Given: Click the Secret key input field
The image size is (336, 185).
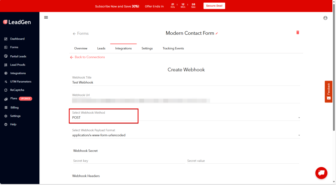Looking at the screenshot, I should [x=128, y=161].
